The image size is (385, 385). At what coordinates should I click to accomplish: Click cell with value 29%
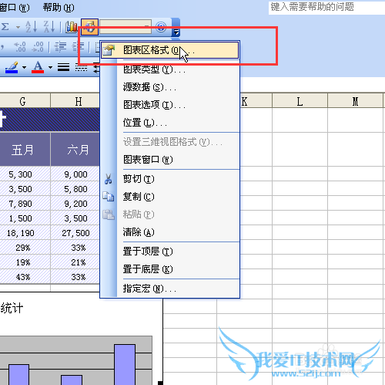click(25, 248)
